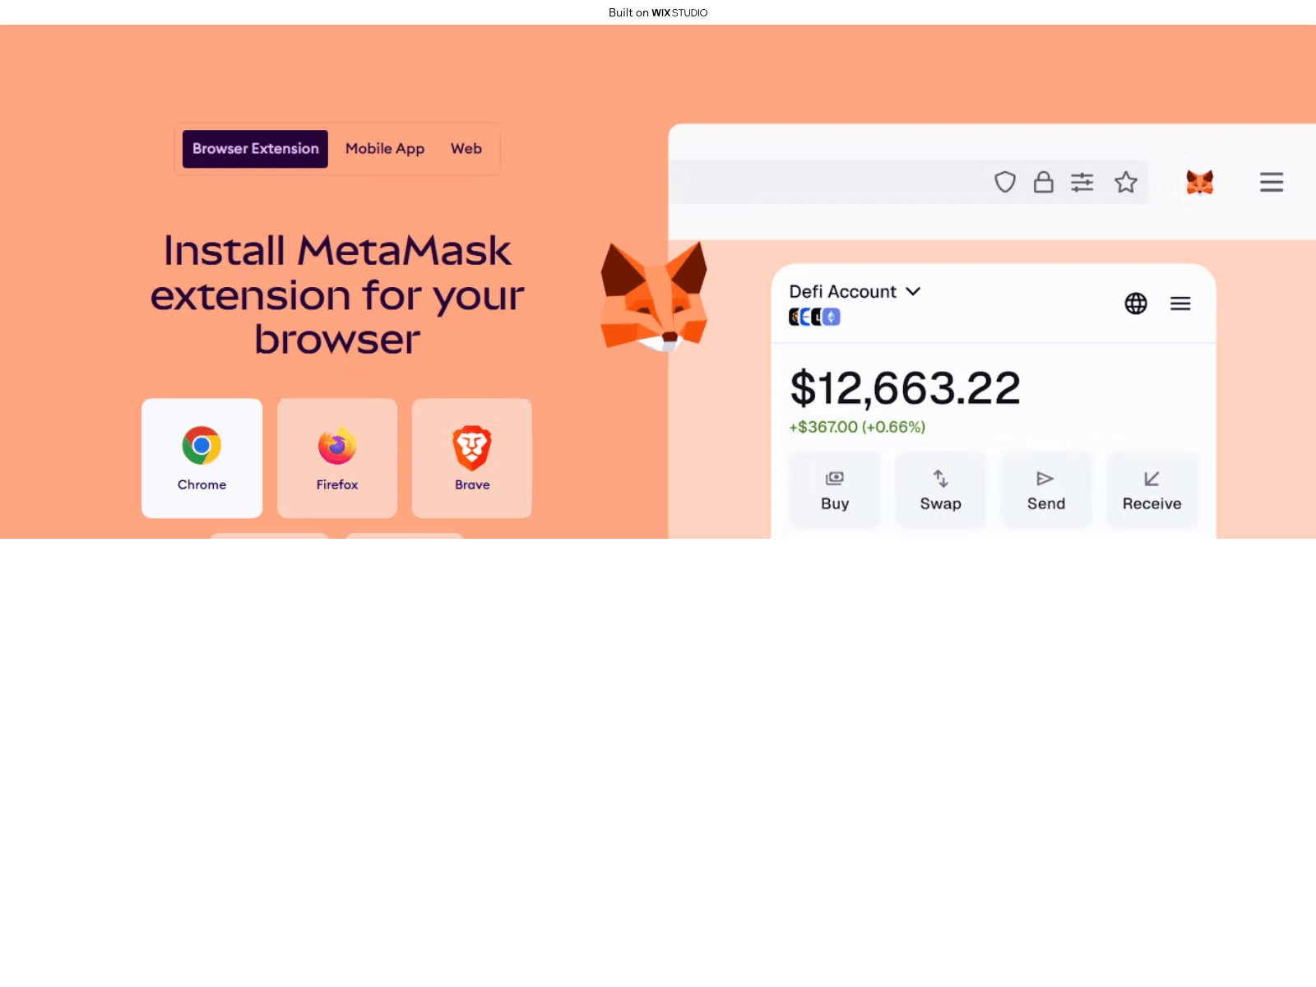The image size is (1316, 987).
Task: Click the MetaMask fox toolbar icon
Action: pyautogui.click(x=1200, y=182)
